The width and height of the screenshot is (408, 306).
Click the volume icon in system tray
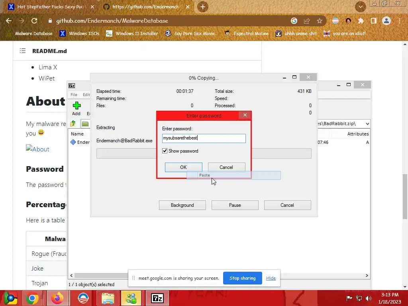[369, 298]
